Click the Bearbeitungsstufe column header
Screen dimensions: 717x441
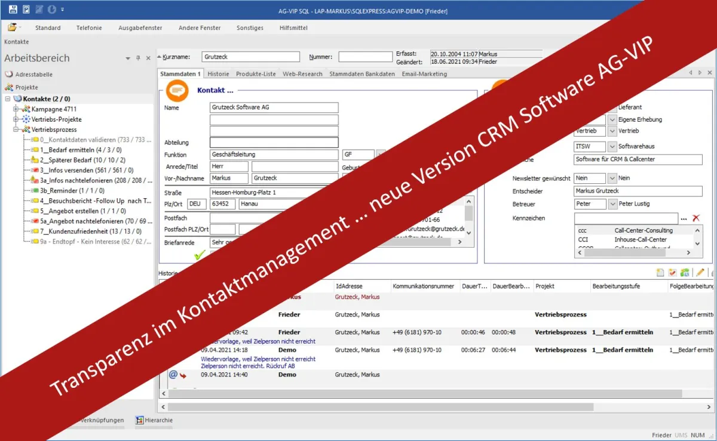628,286
